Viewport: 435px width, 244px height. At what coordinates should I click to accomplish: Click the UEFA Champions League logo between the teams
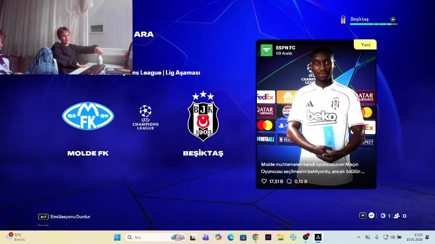tap(145, 117)
